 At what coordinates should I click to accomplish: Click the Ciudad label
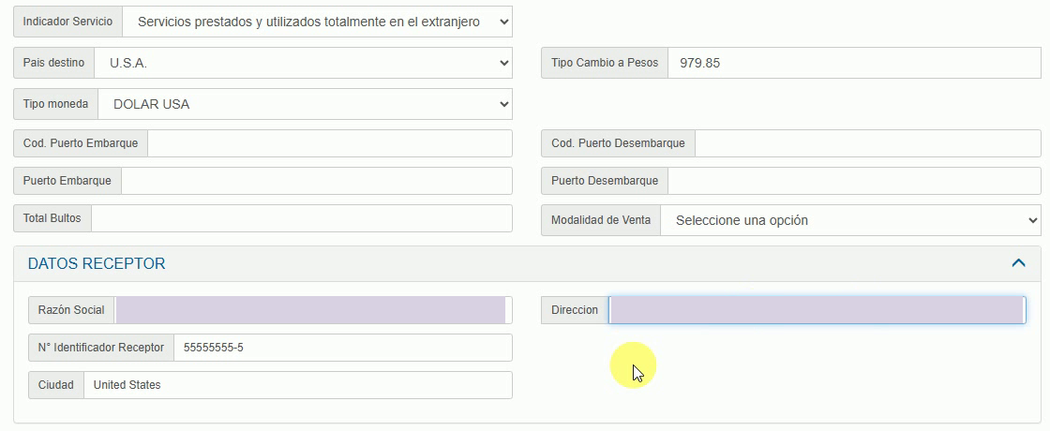coord(55,385)
